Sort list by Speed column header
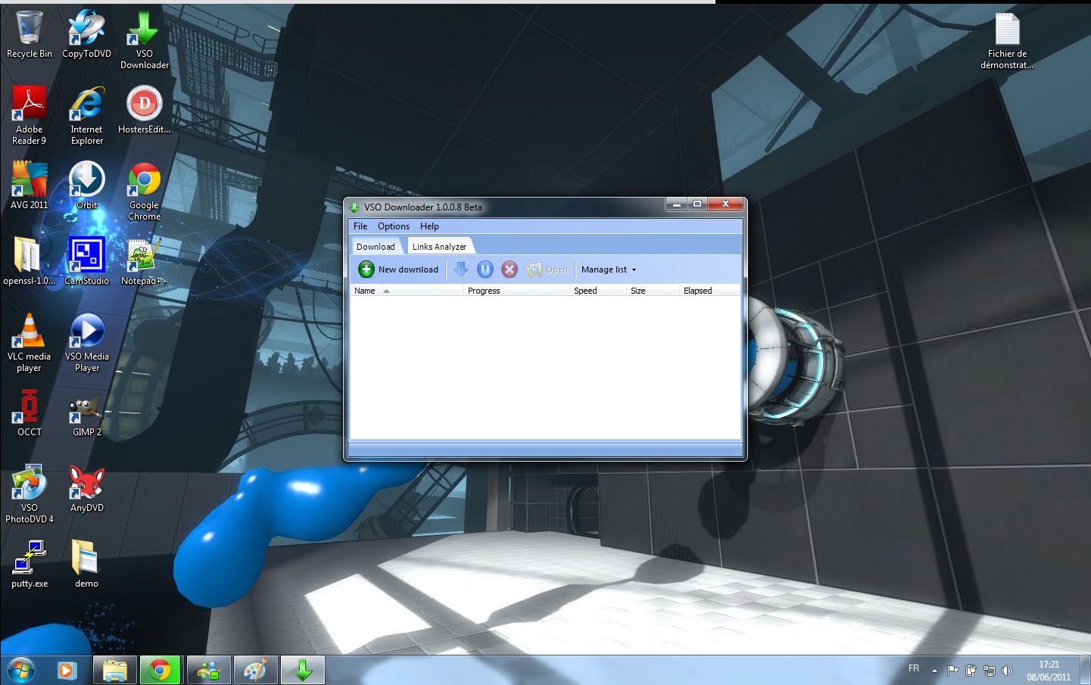 coord(597,291)
